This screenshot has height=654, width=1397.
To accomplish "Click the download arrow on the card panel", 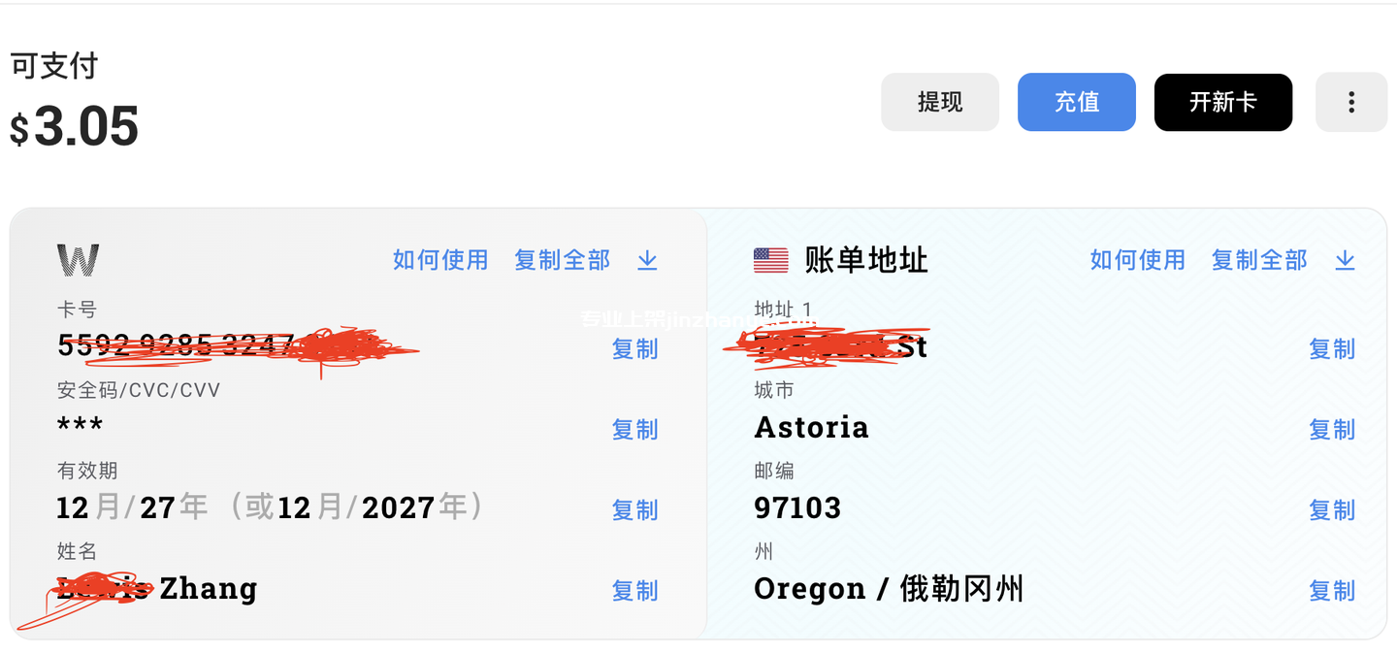I will pyautogui.click(x=647, y=260).
